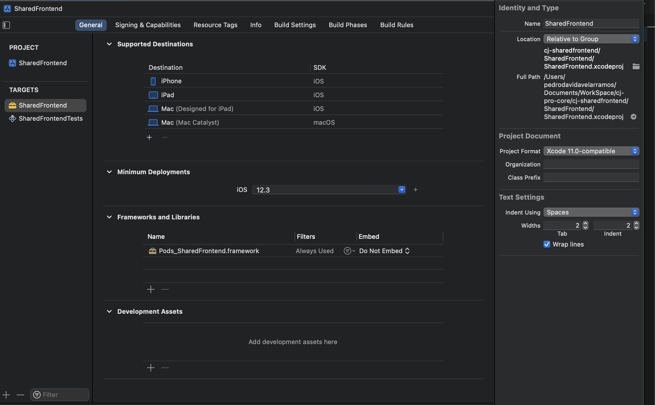Image resolution: width=655 pixels, height=405 pixels.
Task: Add a framework with the plus icon
Action: point(151,289)
